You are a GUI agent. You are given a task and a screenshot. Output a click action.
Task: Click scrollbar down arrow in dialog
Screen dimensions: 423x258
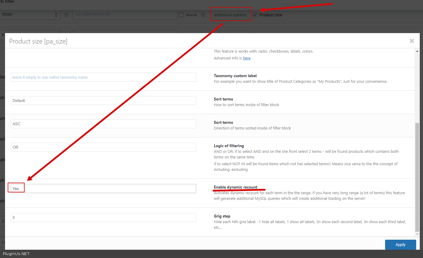point(417,234)
